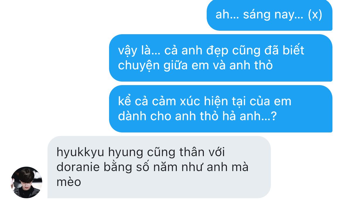Click the word 'hyung' in grey bubble
The width and height of the screenshot is (343, 200).
(125, 152)
